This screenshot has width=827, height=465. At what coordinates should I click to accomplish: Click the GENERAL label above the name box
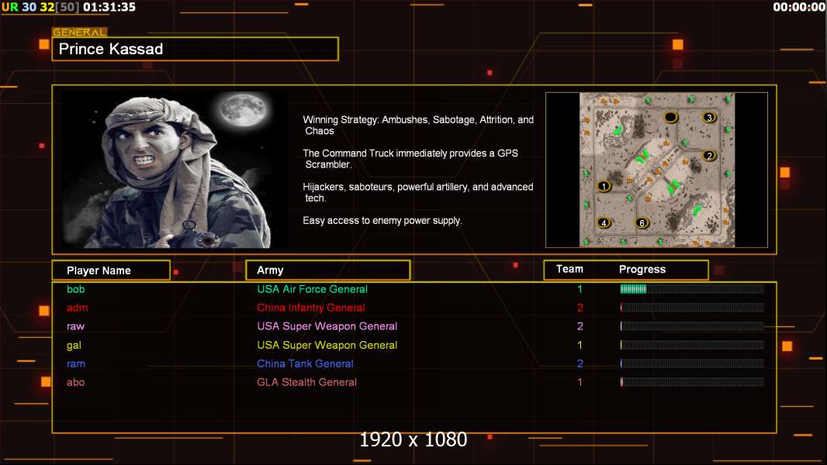[79, 32]
